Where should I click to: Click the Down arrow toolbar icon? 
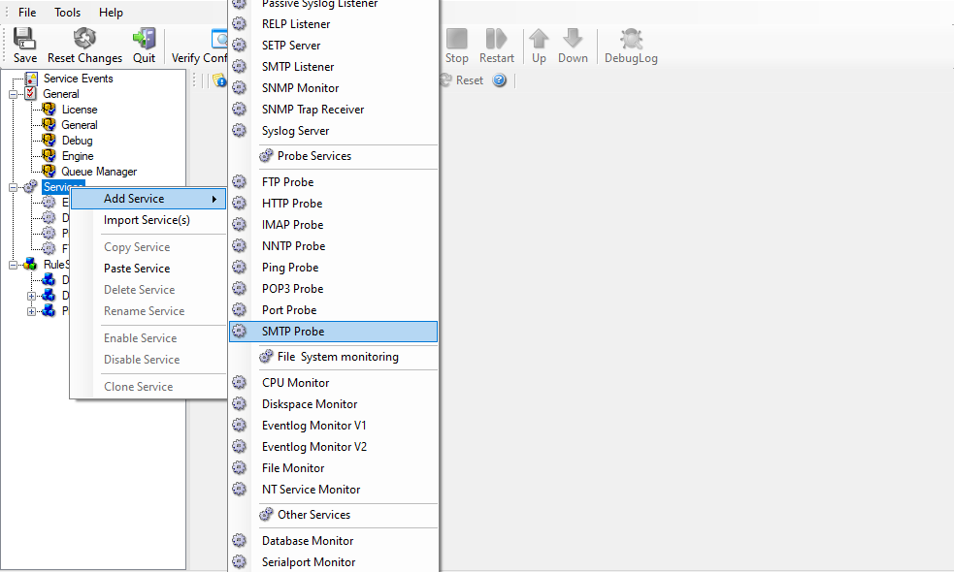(573, 39)
